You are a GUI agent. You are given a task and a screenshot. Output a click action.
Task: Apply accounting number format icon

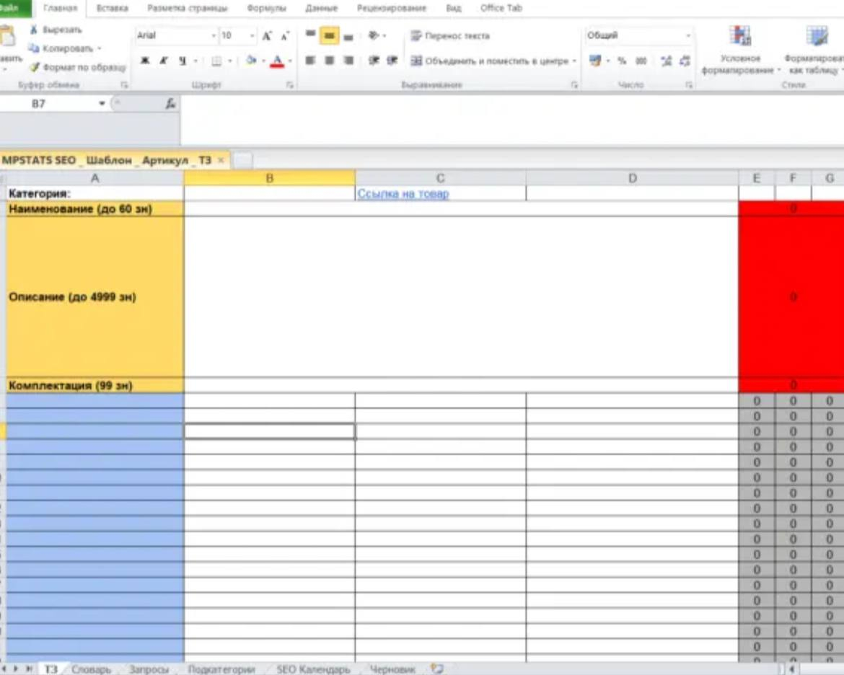coord(595,61)
